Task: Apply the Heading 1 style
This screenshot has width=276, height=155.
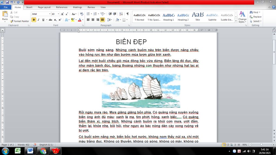Action: pyautogui.click(x=168, y=17)
